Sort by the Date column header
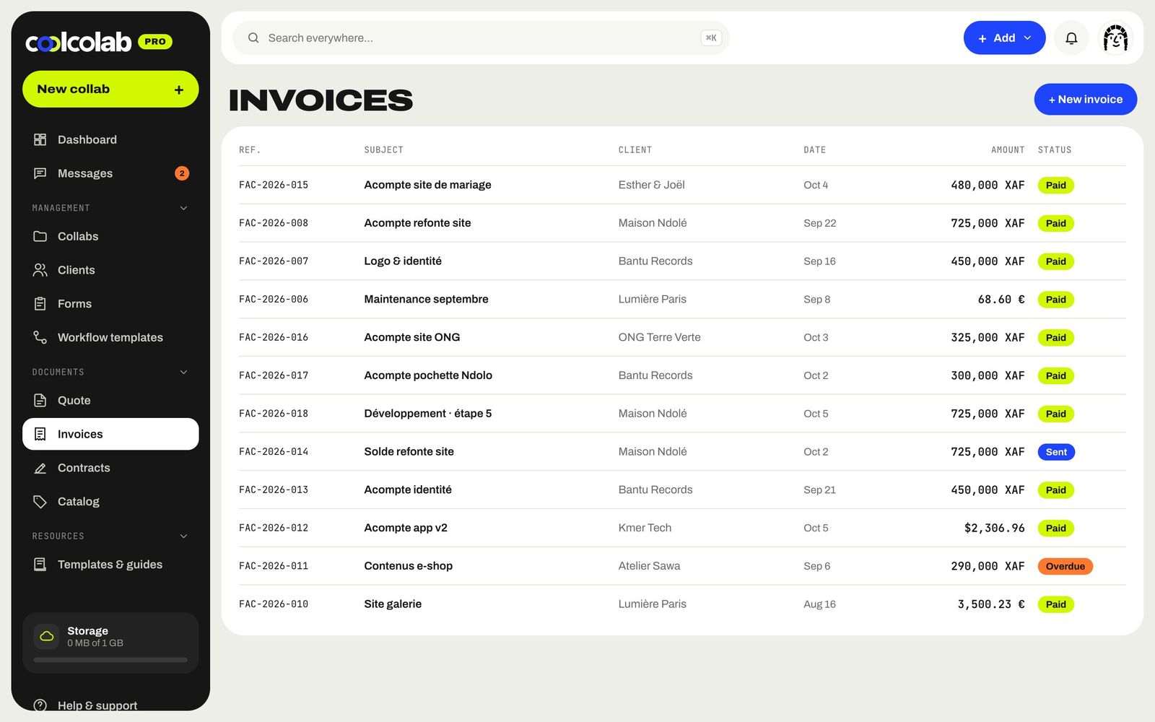 [814, 150]
